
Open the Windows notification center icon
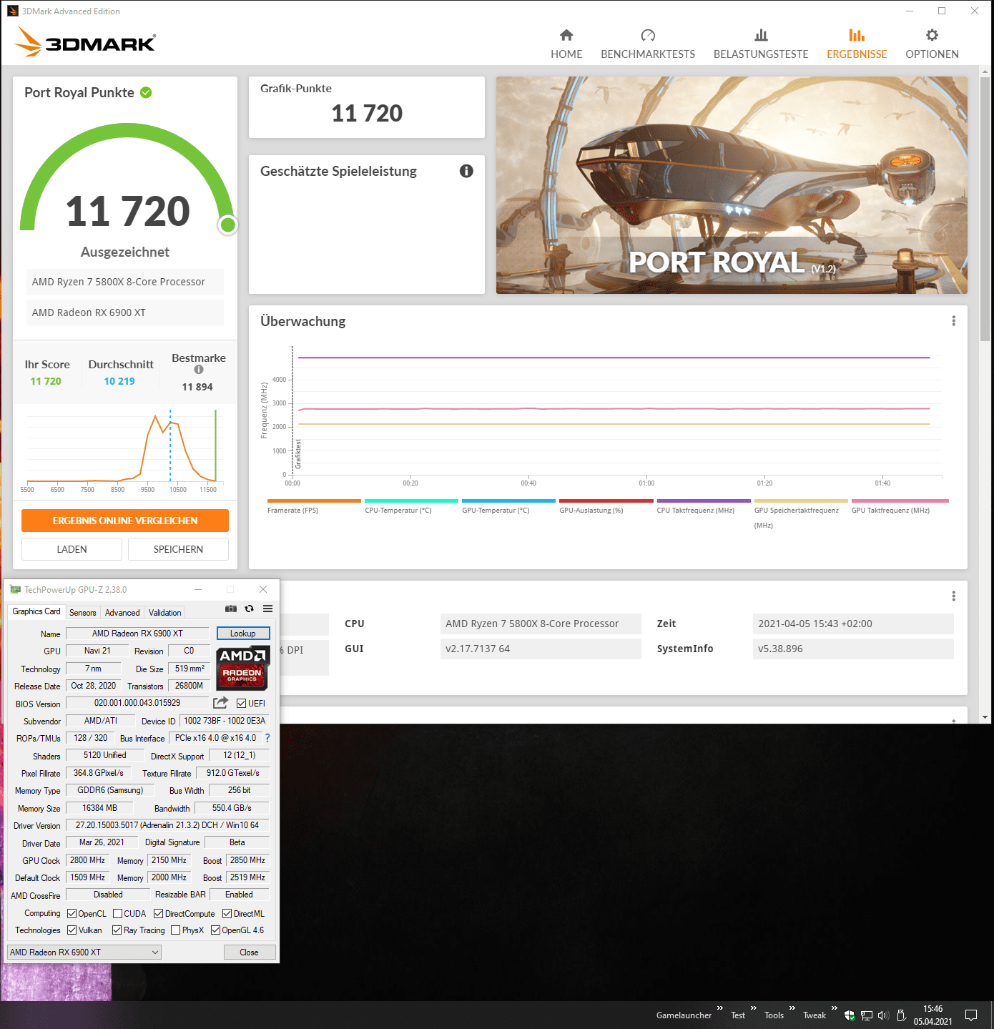[x=971, y=1015]
